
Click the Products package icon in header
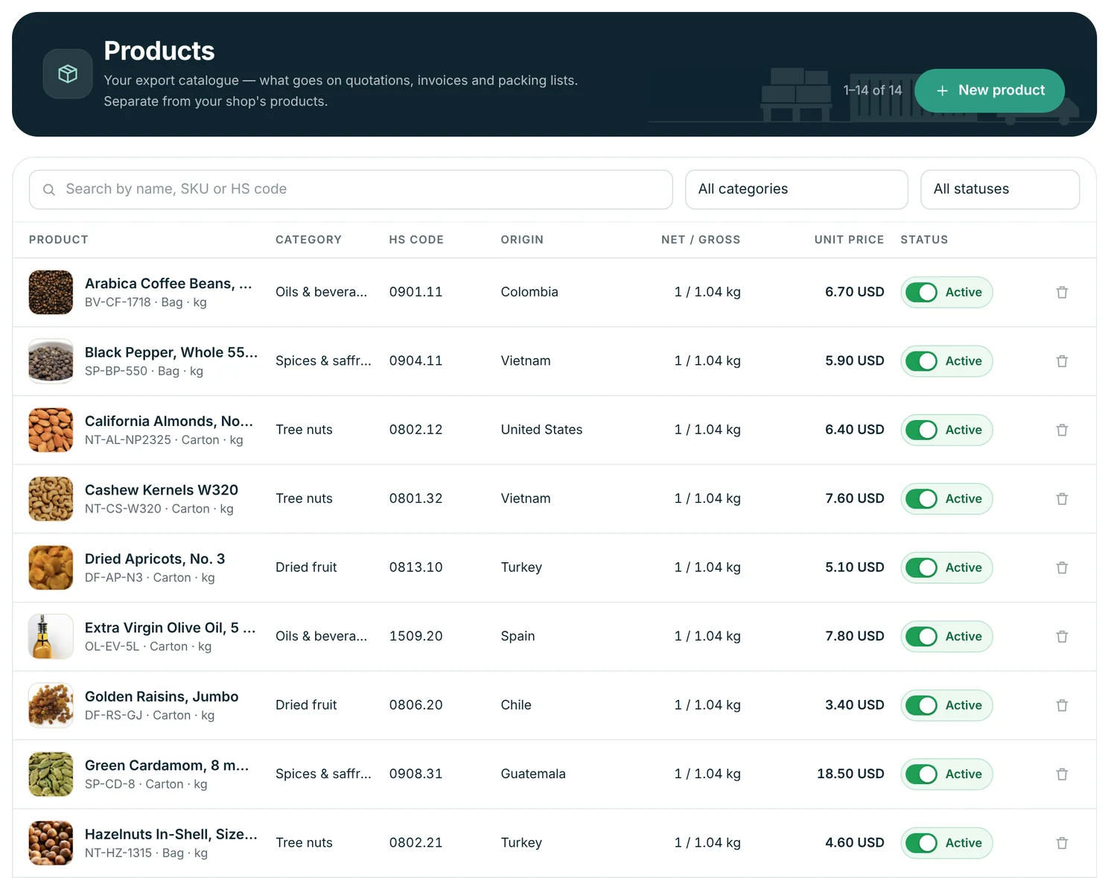click(x=68, y=74)
